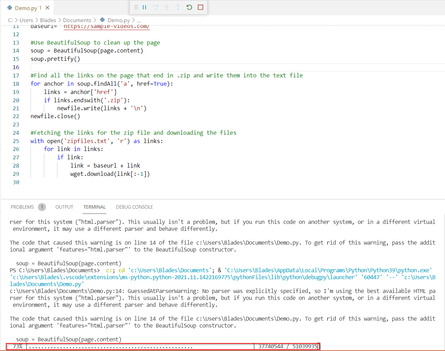Switch to the OUTPUT tab
This screenshot has height=351, width=445.
click(x=64, y=207)
